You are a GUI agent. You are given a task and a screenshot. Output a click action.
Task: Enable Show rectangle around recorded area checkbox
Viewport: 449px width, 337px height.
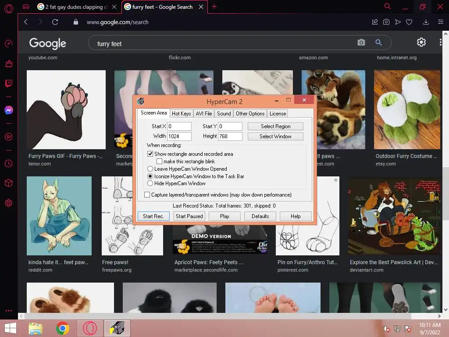click(x=150, y=154)
